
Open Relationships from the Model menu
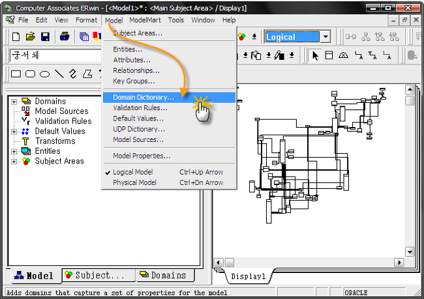[x=169, y=70]
